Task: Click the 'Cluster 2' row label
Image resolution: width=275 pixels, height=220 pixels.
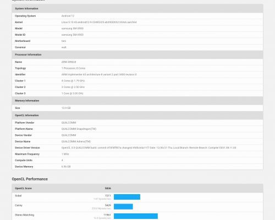Action: pos(20,87)
